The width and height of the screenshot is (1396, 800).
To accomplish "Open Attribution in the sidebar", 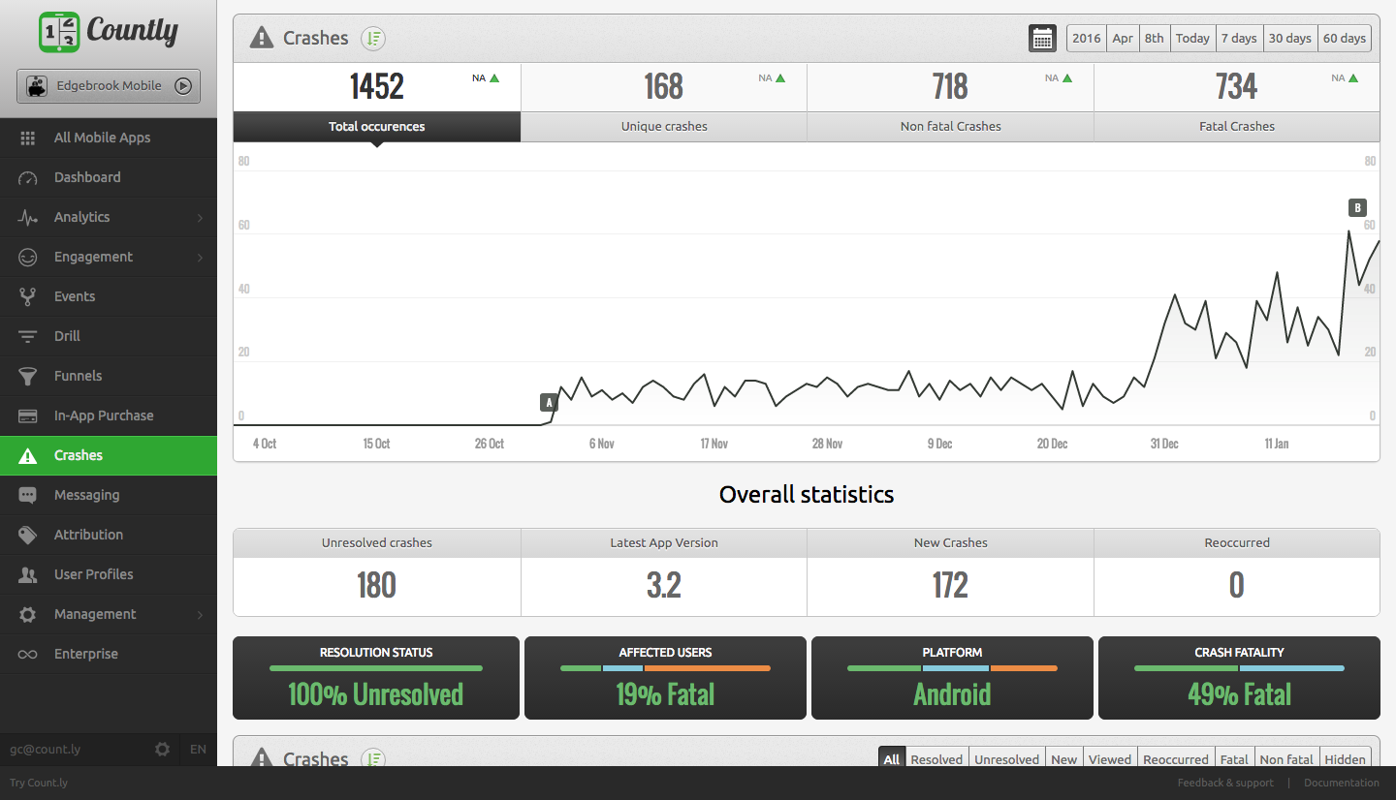I will (109, 535).
